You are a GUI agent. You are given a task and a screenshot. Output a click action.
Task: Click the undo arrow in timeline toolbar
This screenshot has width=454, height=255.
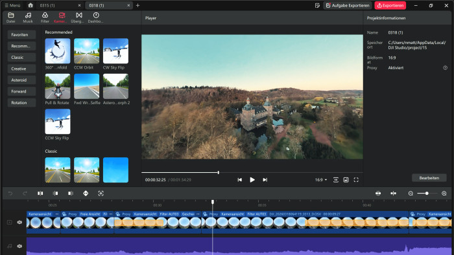(x=10, y=194)
